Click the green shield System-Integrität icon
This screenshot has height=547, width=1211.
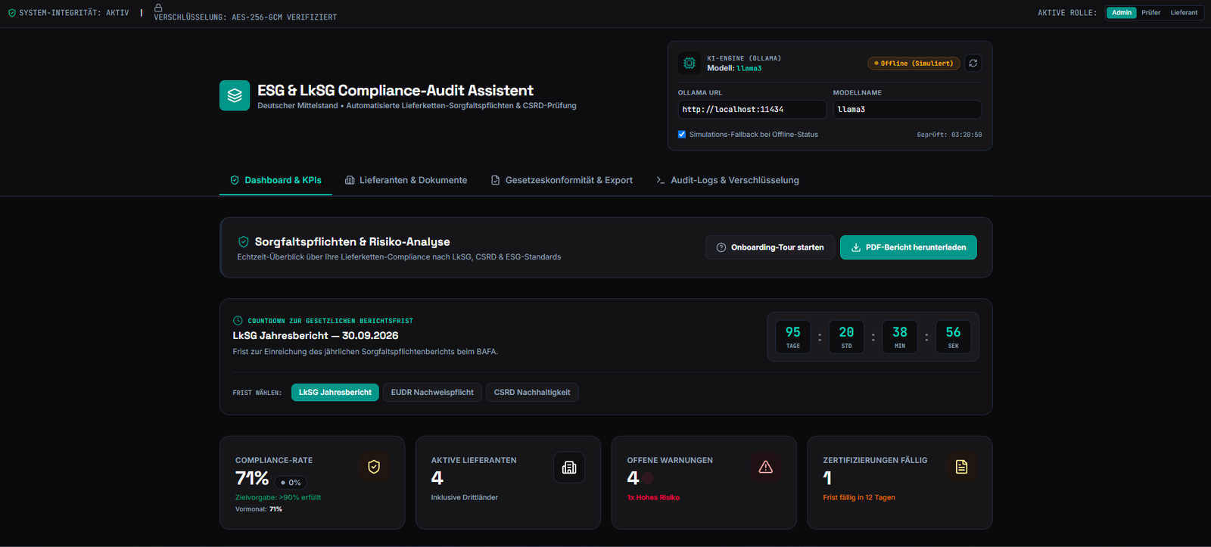click(11, 13)
